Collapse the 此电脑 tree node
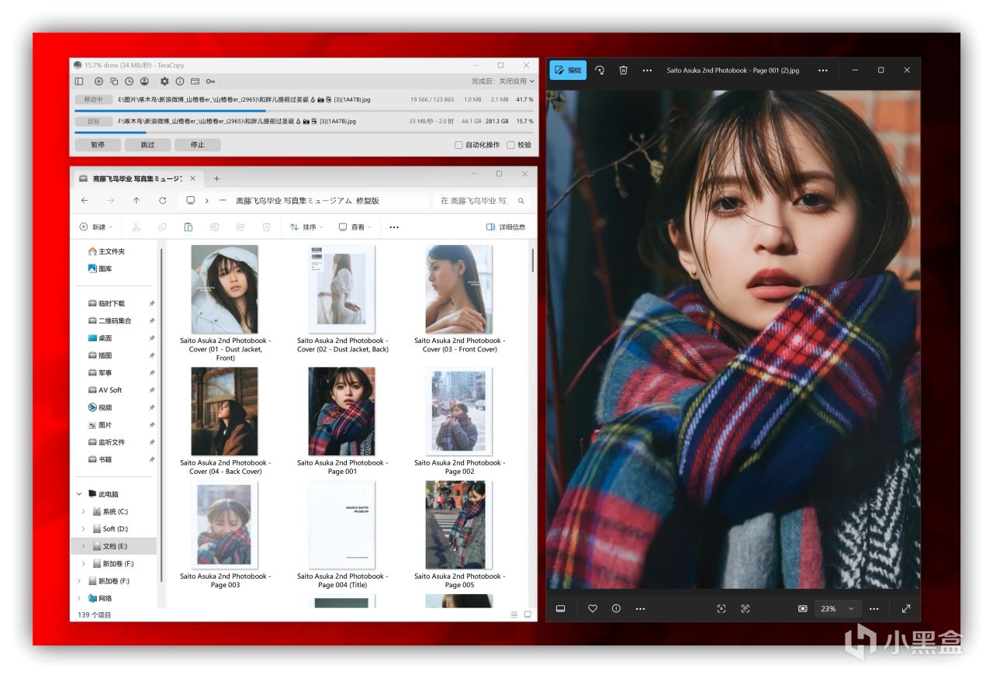 [x=79, y=494]
